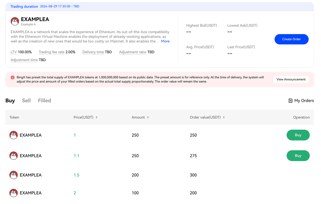
Task: Click the token icon in price 1 row
Action: (x=14, y=135)
